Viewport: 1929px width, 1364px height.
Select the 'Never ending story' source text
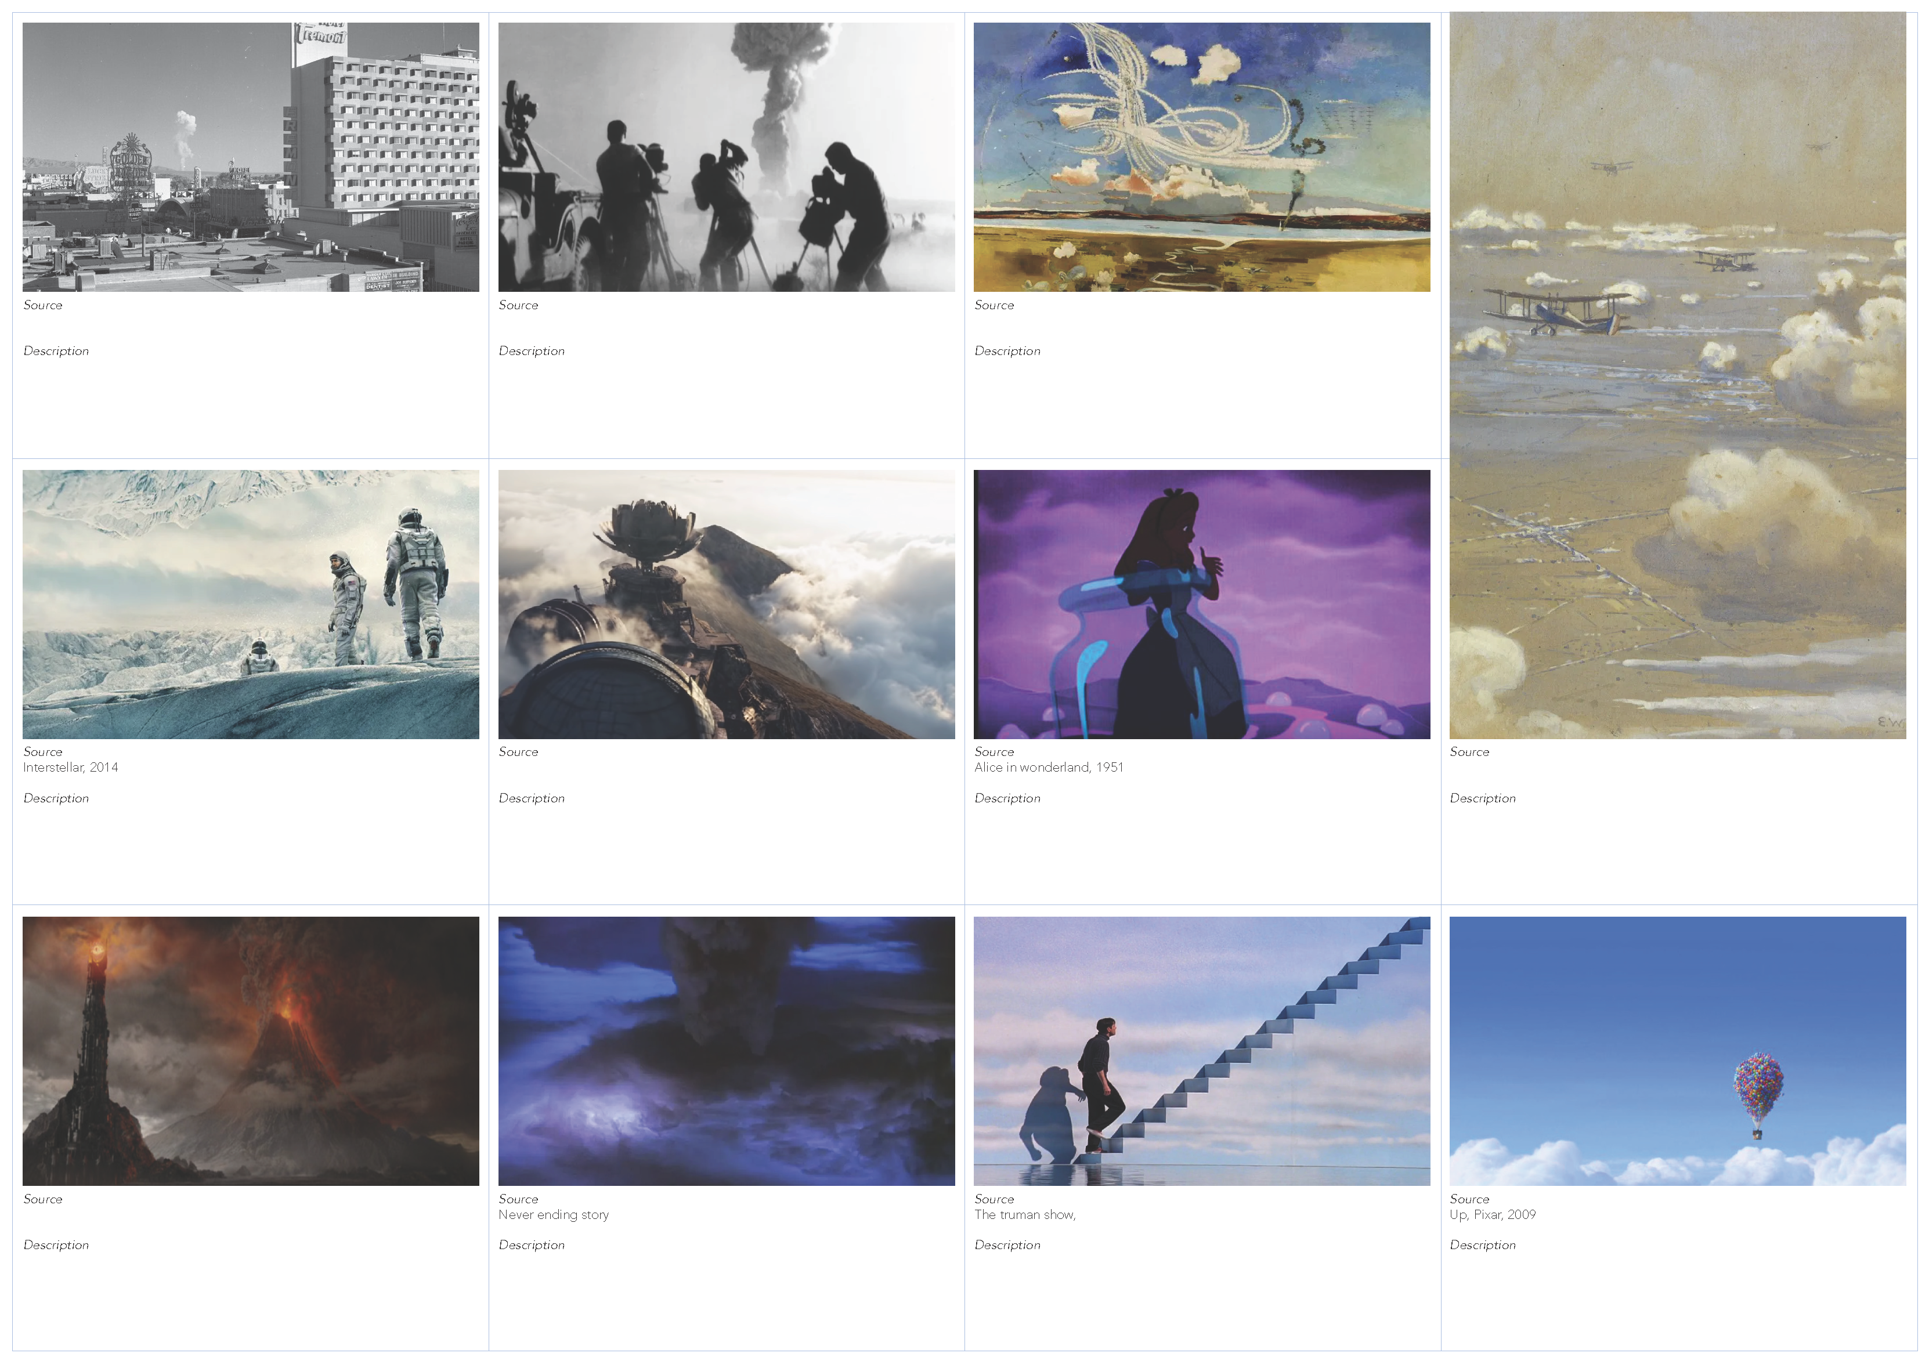tap(553, 1214)
